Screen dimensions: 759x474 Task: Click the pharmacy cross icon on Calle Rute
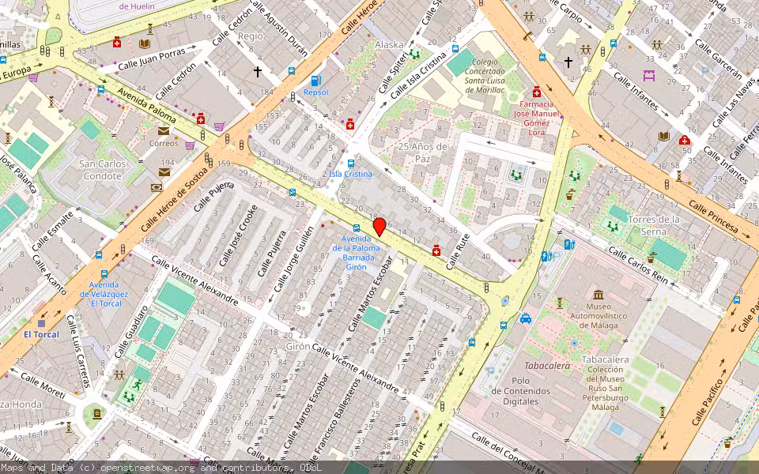click(x=436, y=250)
